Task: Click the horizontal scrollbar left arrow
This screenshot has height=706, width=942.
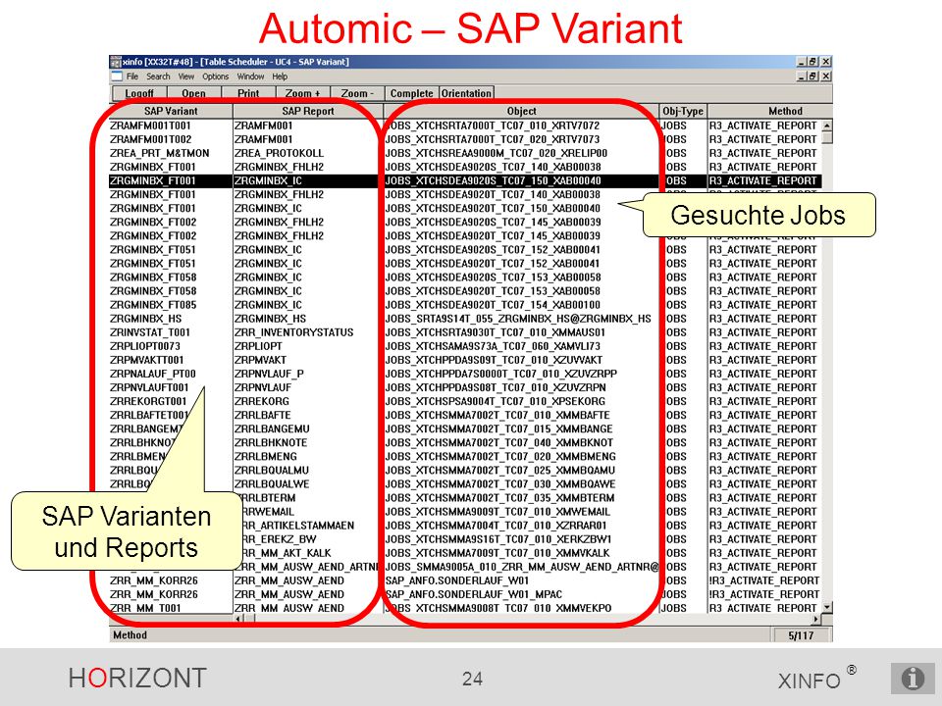Action: 239,618
